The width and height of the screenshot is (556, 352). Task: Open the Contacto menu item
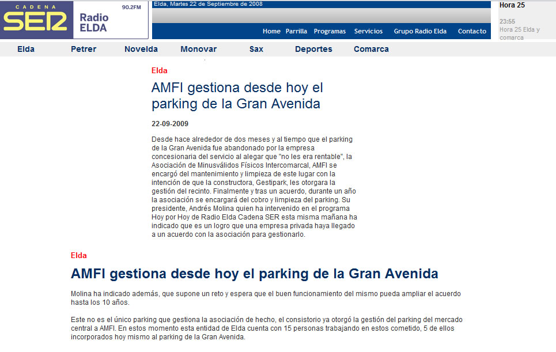(x=472, y=31)
